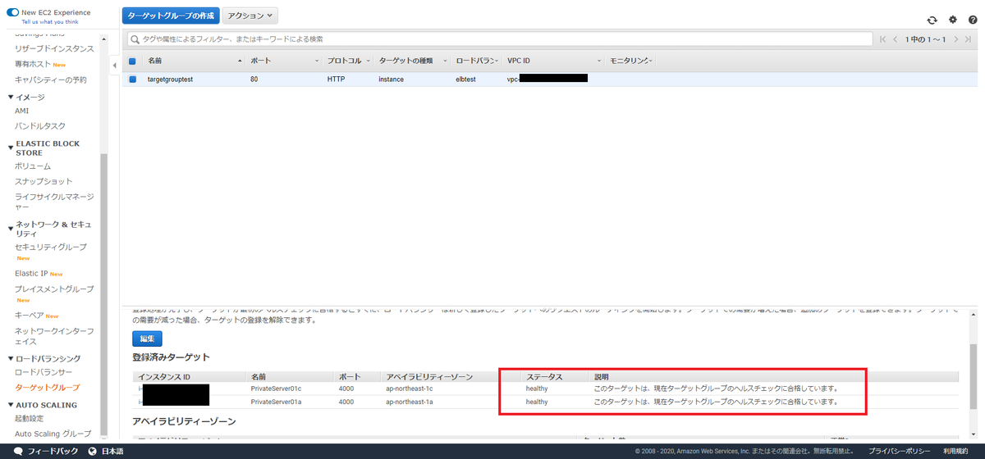Toggle the select-all checkbox in table header
985x459 pixels.
pos(132,61)
